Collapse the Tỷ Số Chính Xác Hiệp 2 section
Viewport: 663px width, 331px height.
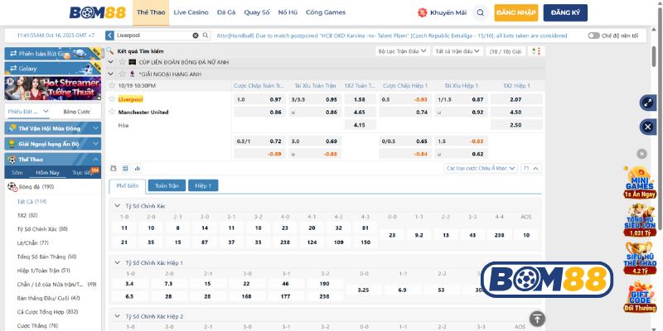click(x=117, y=316)
